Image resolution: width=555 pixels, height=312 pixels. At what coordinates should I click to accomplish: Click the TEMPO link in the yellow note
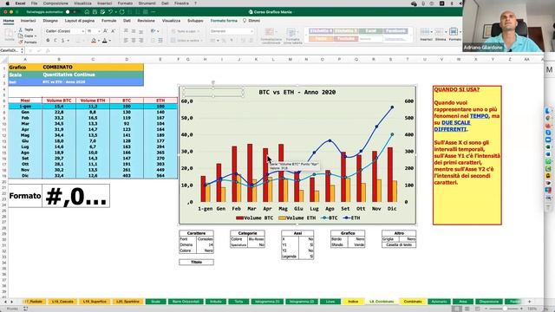click(x=479, y=116)
